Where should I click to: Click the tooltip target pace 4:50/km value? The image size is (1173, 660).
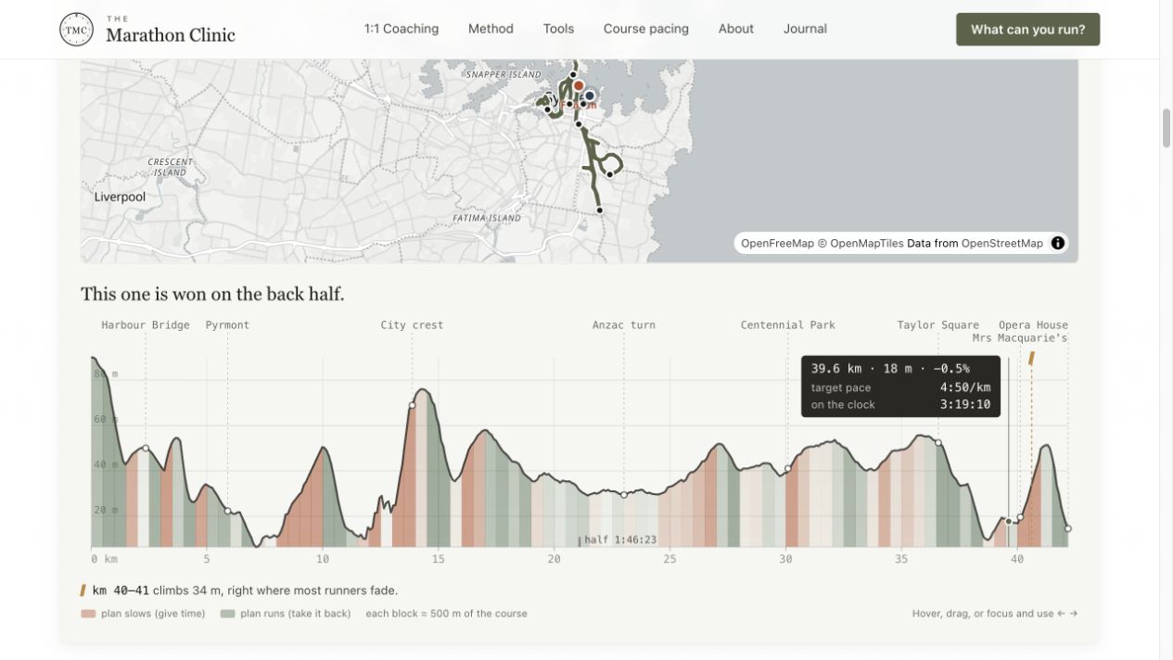(965, 387)
